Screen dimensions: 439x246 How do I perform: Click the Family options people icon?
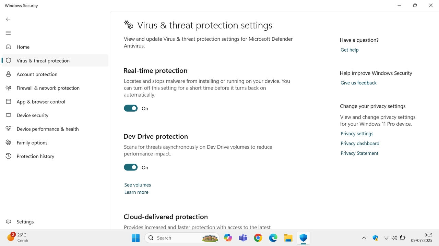[x=9, y=142]
